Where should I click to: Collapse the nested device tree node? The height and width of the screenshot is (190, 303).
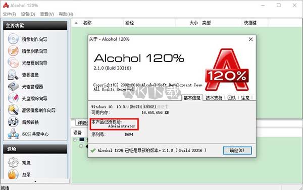pyautogui.click(x=81, y=146)
